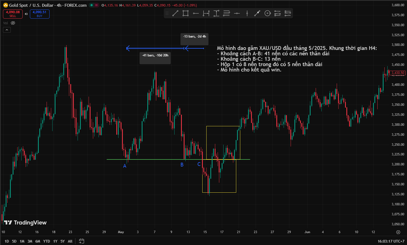Click the red 3,430.50 price label
Screen dimensions: 407x245
coord(398,73)
